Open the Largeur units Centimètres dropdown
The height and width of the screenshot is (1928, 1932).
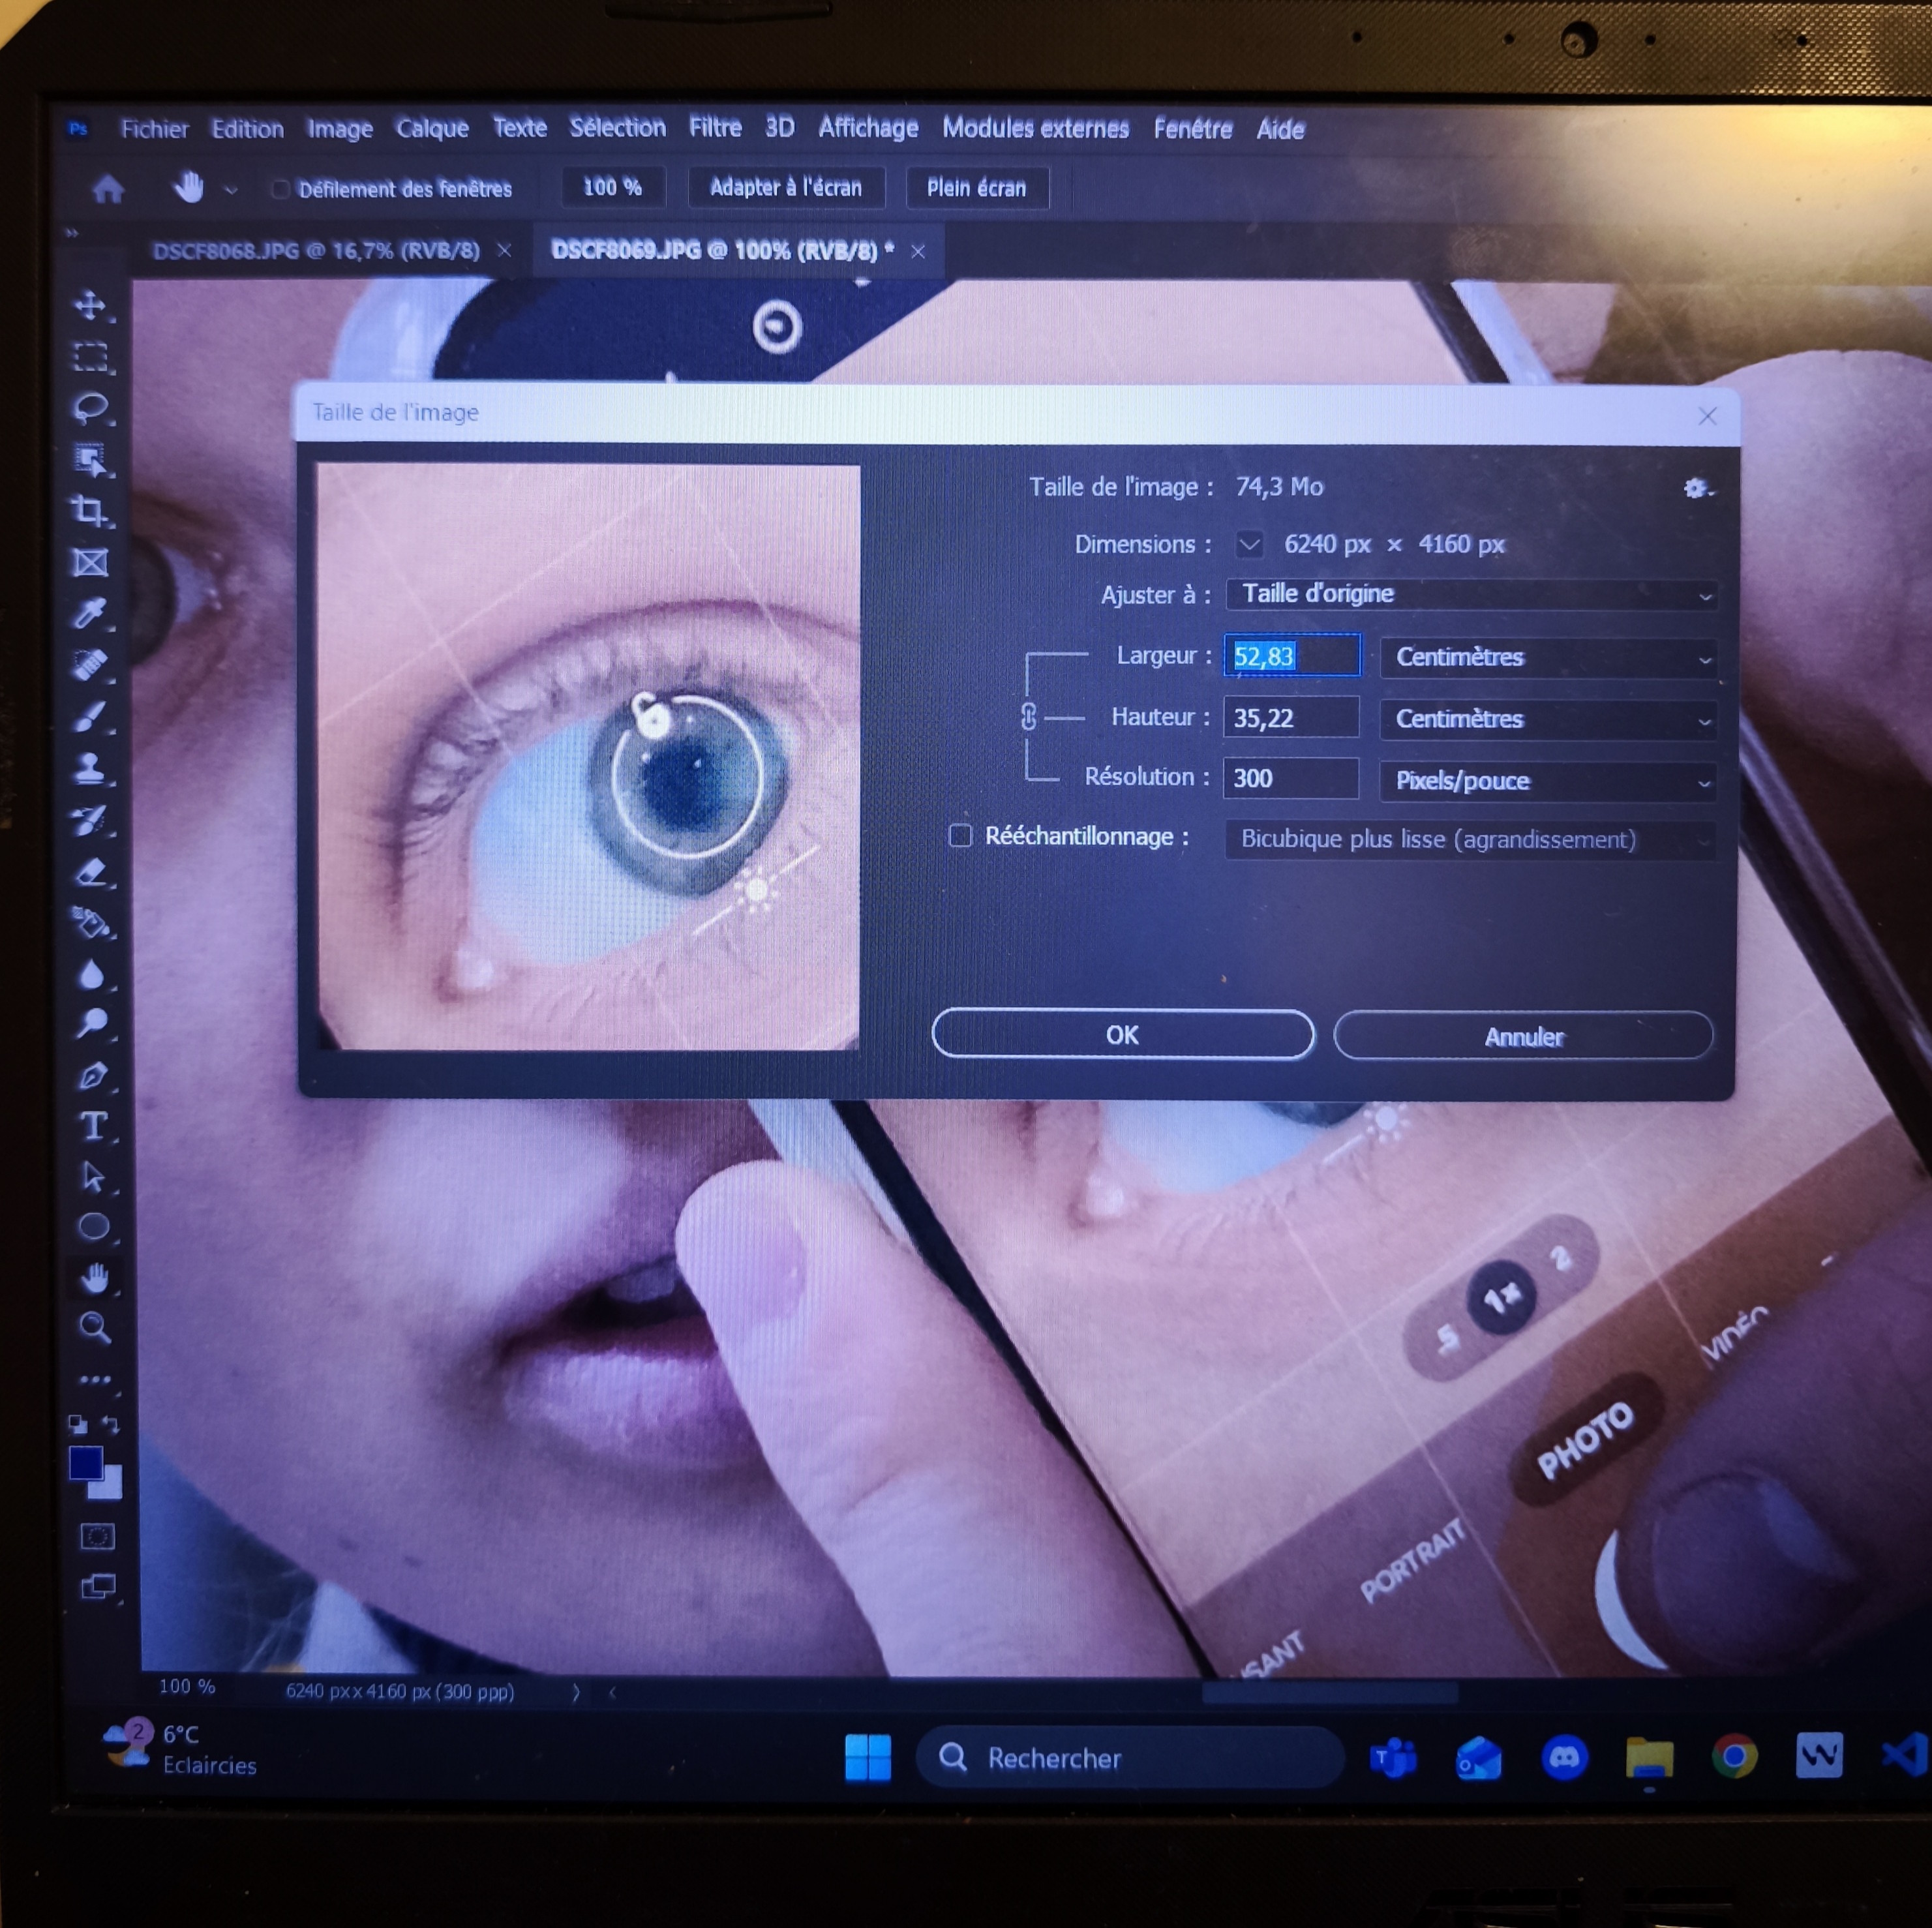tap(1548, 657)
